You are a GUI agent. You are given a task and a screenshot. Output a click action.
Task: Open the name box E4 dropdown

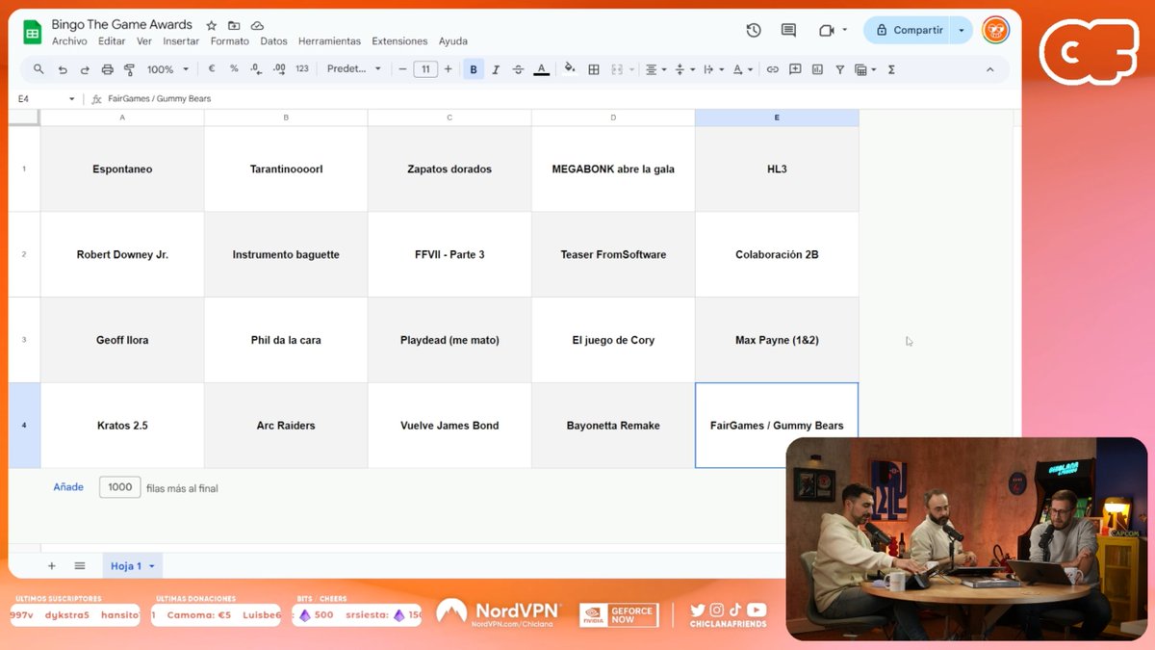pos(71,98)
